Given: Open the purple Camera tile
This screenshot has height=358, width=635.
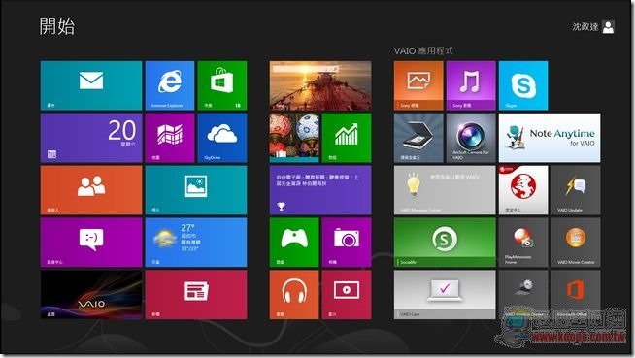Looking at the screenshot, I should pyautogui.click(x=347, y=243).
